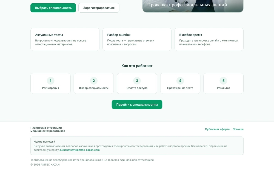Click the step 1 number circle
274x171 pixels.
pos(50,81)
